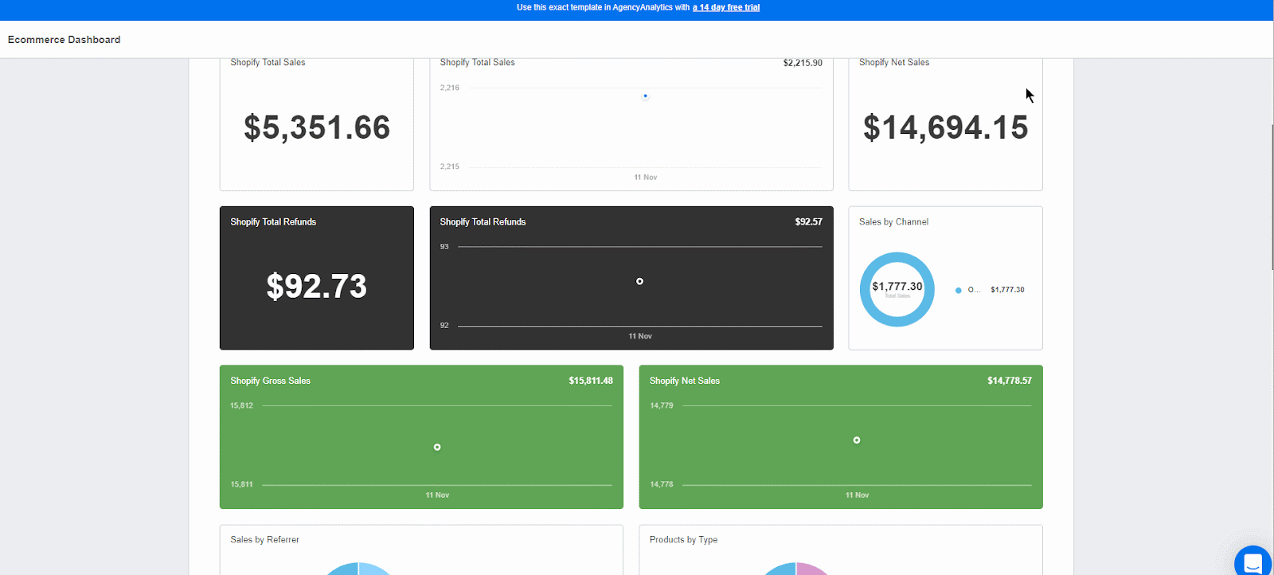Click the Sales by Channel donut chart
The image size is (1274, 575).
(x=897, y=289)
